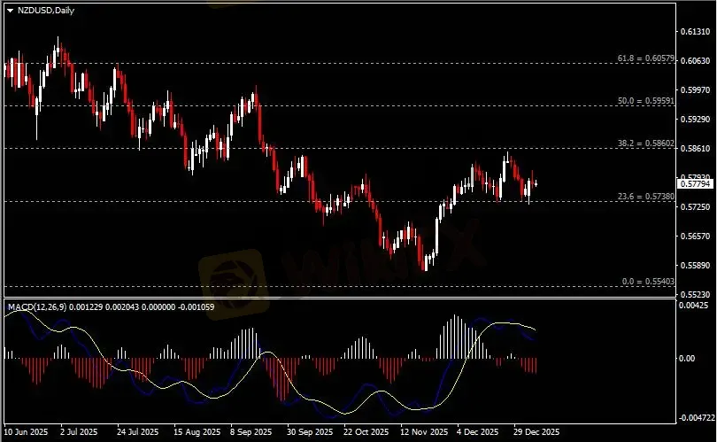This screenshot has width=717, height=442.
Task: Click the MACD zero level 0.00 label
Action: pyautogui.click(x=687, y=358)
